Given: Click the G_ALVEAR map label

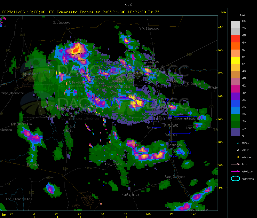Looking at the screenshot, I should click(x=171, y=125).
